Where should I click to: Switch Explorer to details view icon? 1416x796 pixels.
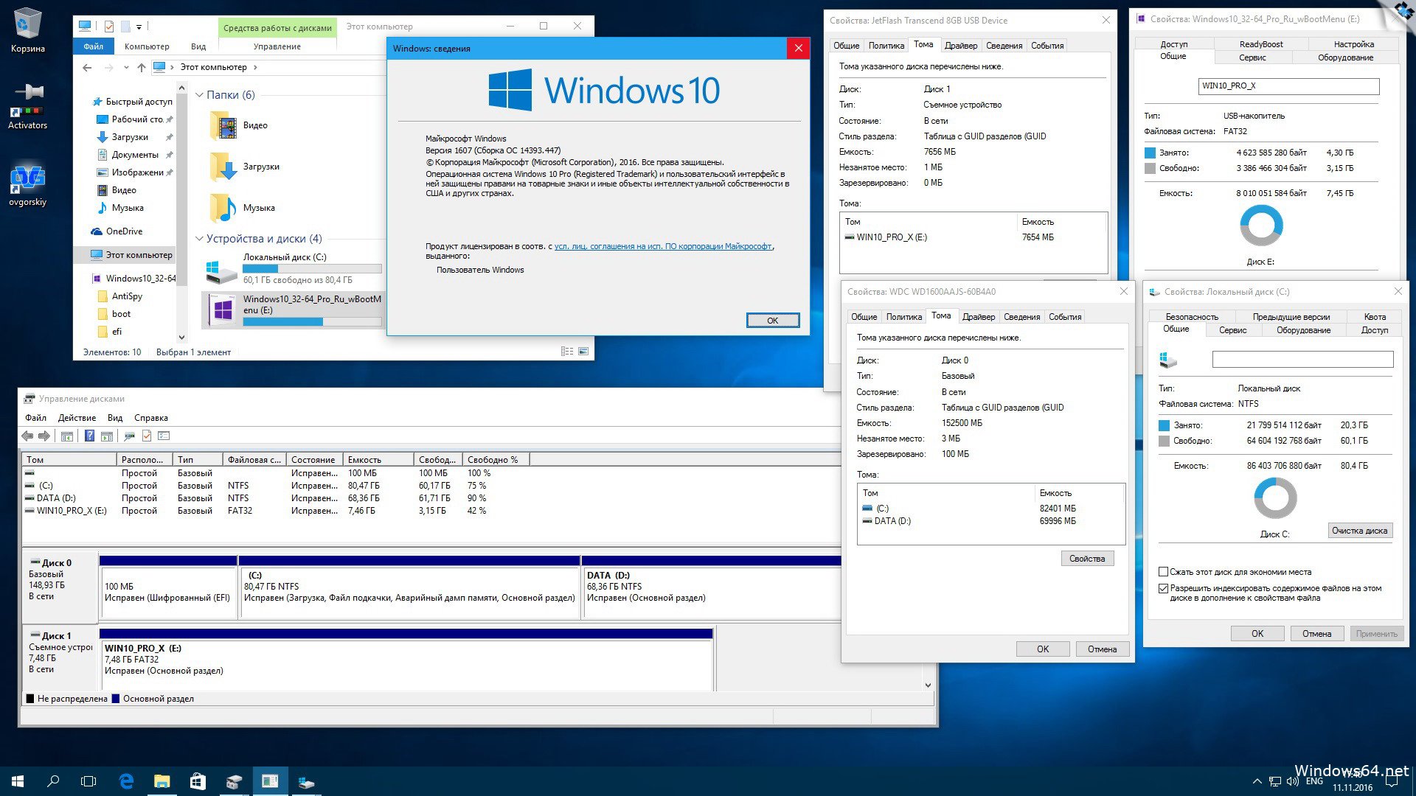(567, 352)
